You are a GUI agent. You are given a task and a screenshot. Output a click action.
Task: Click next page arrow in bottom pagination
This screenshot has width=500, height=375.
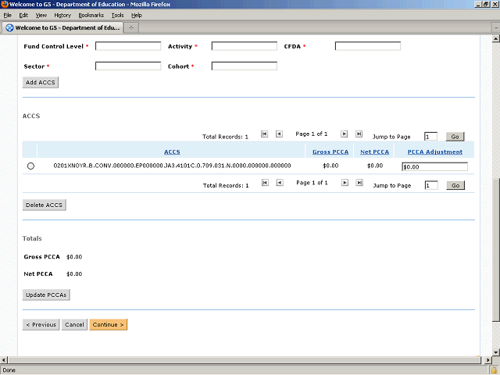pos(344,183)
